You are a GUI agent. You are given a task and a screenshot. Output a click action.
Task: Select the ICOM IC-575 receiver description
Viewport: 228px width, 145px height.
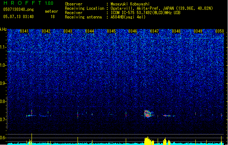point(146,13)
